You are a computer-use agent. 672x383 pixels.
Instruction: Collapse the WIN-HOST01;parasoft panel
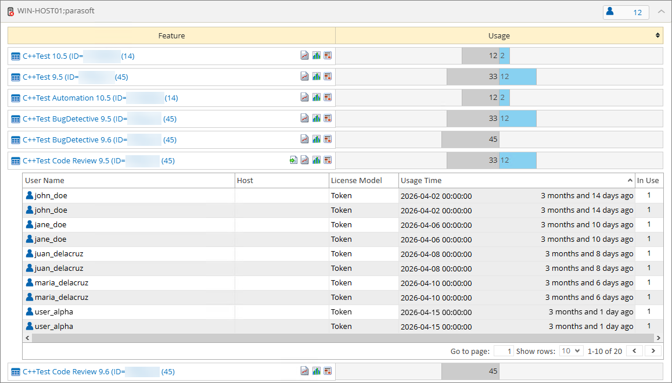coord(661,12)
